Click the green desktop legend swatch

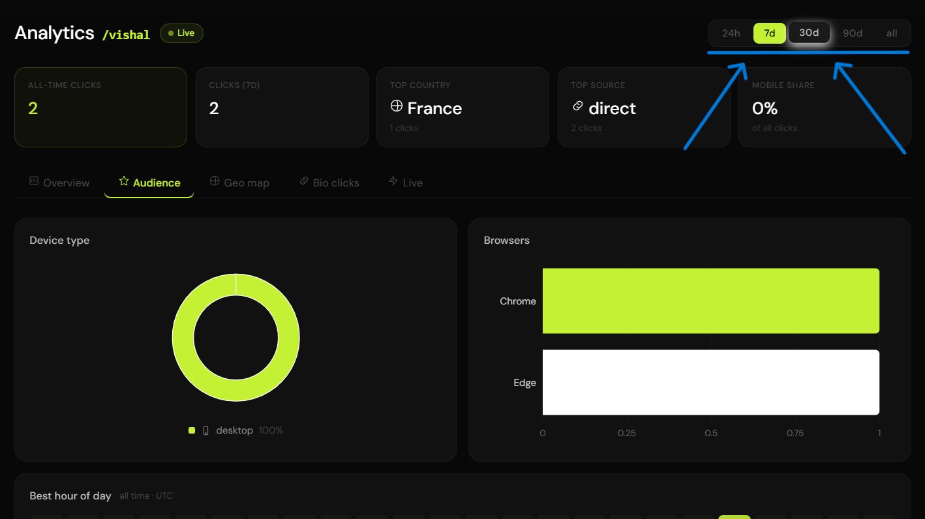pos(192,430)
